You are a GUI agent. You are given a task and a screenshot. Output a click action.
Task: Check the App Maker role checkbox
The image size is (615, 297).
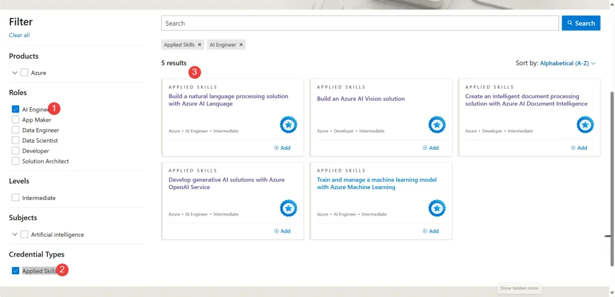click(x=16, y=120)
